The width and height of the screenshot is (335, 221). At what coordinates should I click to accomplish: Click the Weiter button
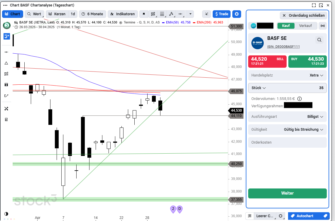point(287,193)
